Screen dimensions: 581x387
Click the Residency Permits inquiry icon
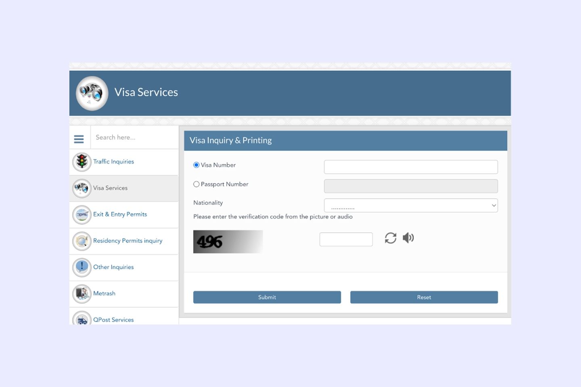[x=82, y=241]
